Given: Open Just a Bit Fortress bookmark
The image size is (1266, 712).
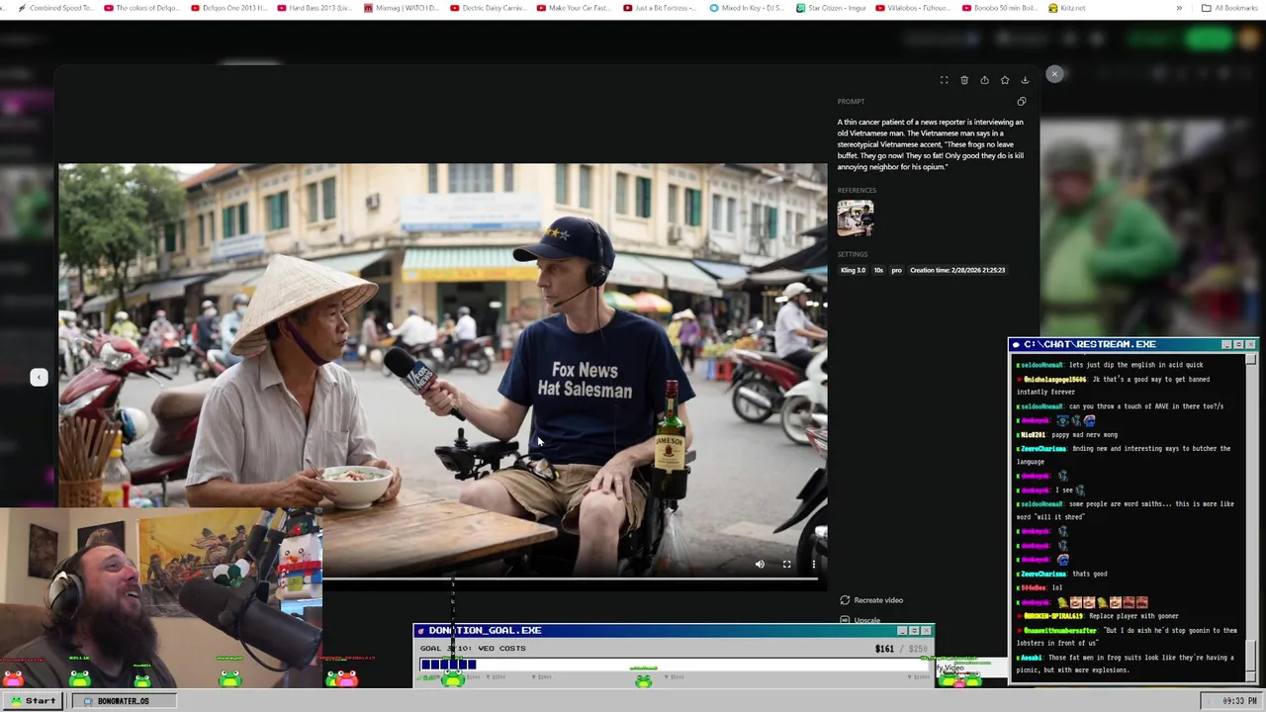Looking at the screenshot, I should click(x=661, y=8).
